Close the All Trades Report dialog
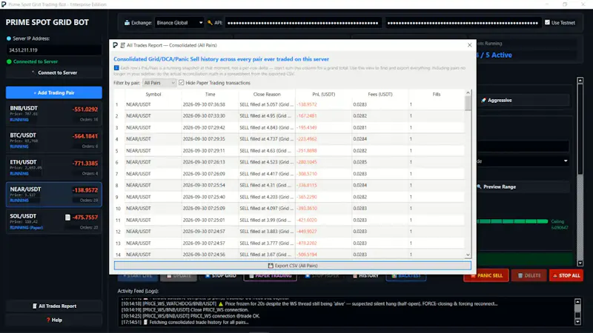The image size is (593, 333). click(469, 45)
